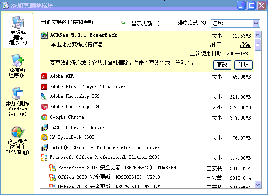Click the HW OpticBook 3600 icon
Image resolution: width=268 pixels, height=195 pixels.
[44, 137]
